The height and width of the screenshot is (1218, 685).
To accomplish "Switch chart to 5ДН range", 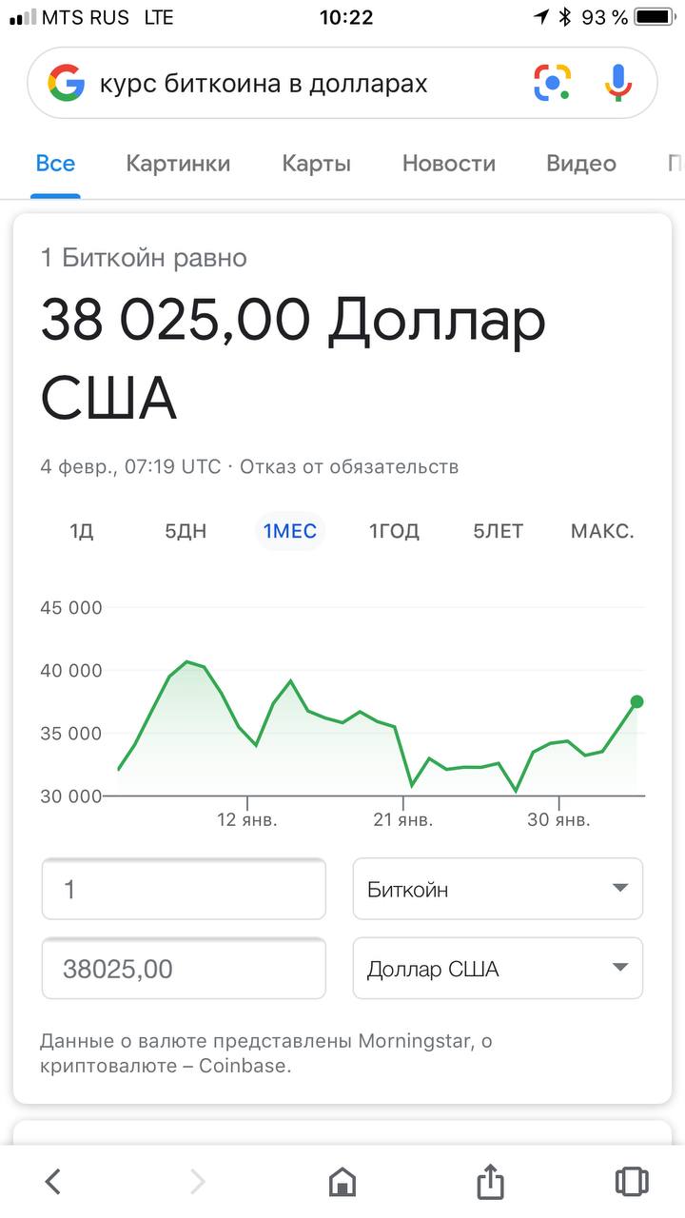I will [x=186, y=531].
